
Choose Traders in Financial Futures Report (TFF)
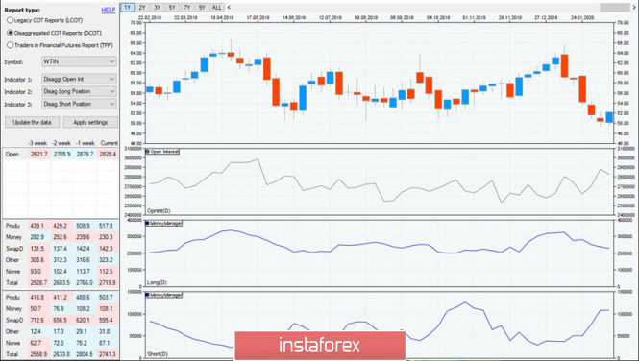pyautogui.click(x=11, y=45)
